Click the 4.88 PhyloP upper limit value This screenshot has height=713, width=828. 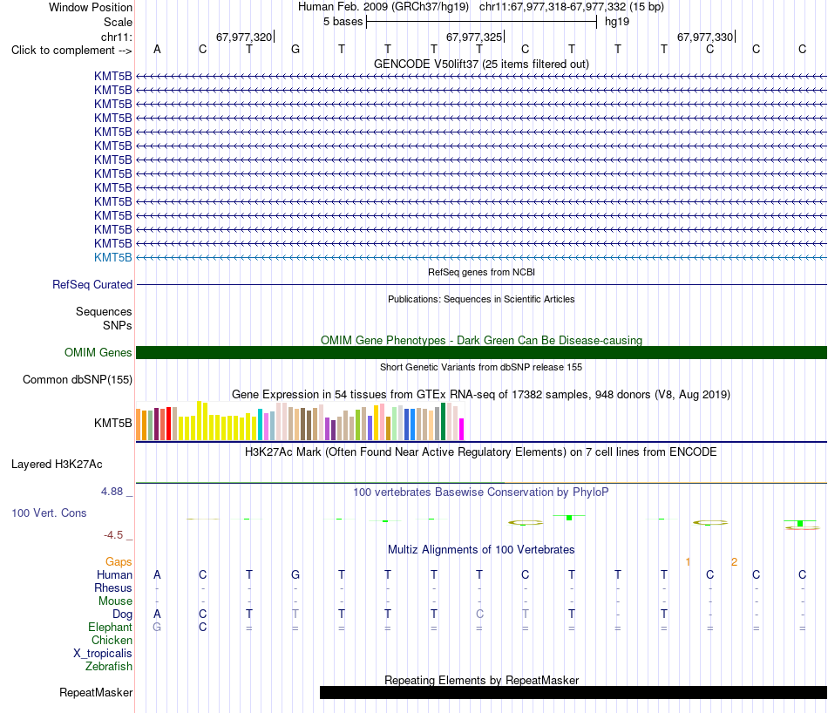coord(112,492)
